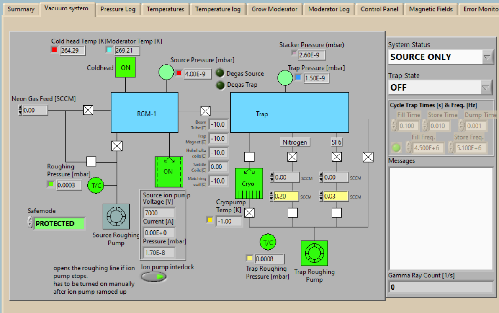The height and width of the screenshot is (313, 499).
Task: Open the Magnetic Fields tab
Action: [431, 9]
